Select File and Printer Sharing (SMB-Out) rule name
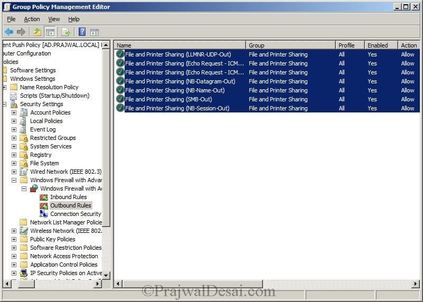This screenshot has height=302, width=423. 168,99
